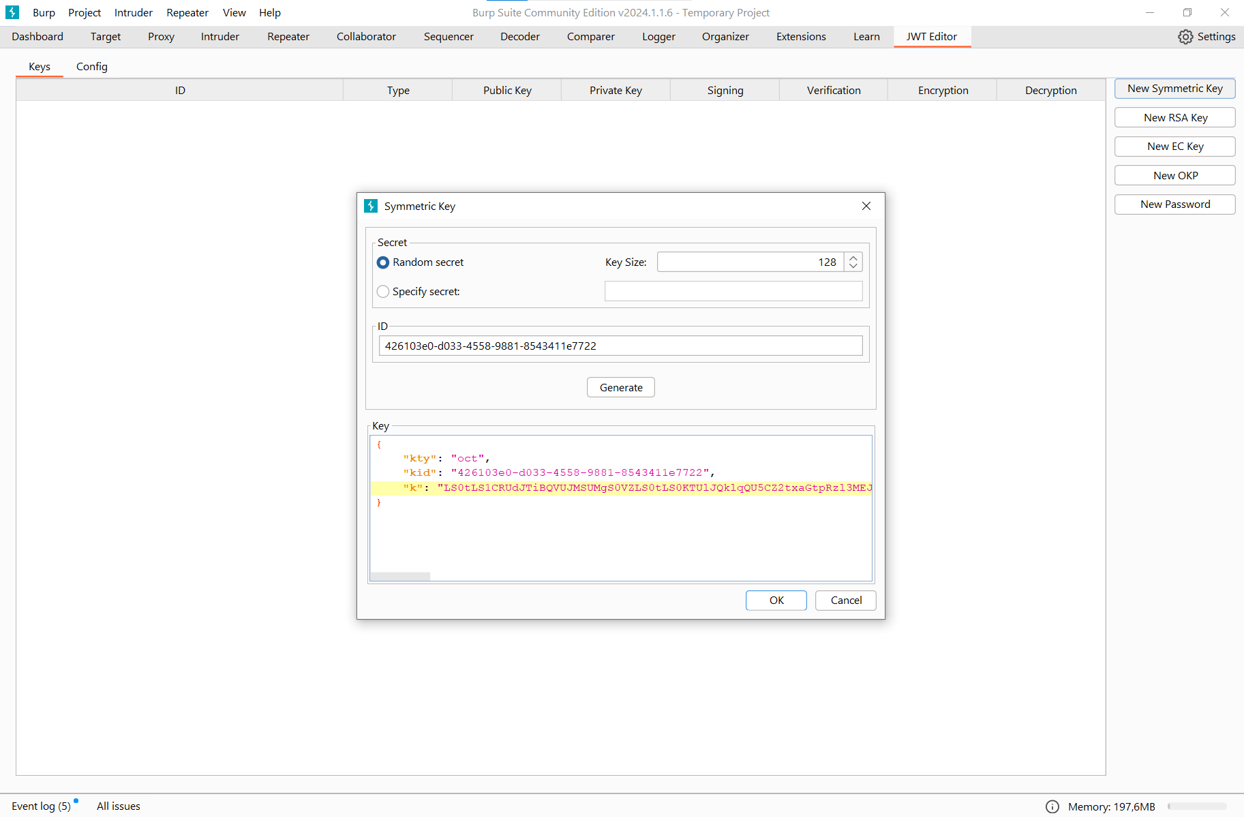Viewport: 1244px width, 818px height.
Task: Switch to the Collaborator tab
Action: (x=366, y=37)
